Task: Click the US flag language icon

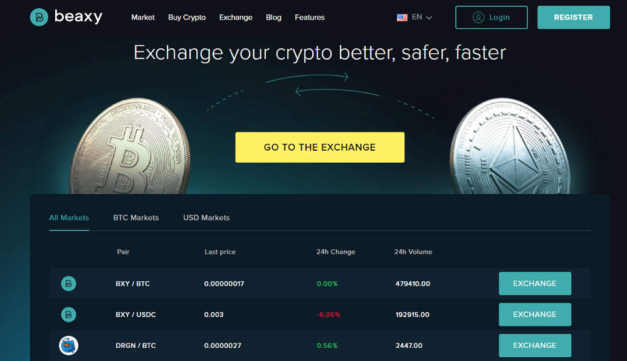Action: tap(402, 18)
